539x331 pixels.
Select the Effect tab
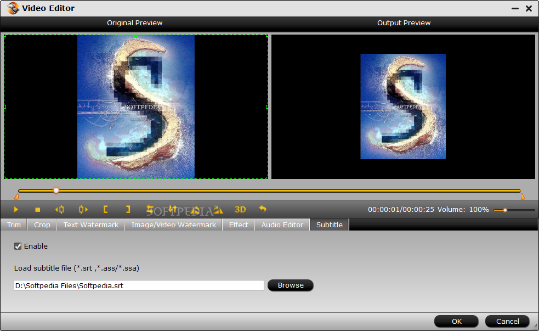(x=239, y=225)
